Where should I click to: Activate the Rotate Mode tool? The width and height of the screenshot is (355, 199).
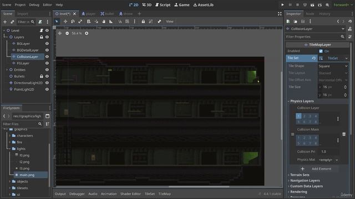73,22
